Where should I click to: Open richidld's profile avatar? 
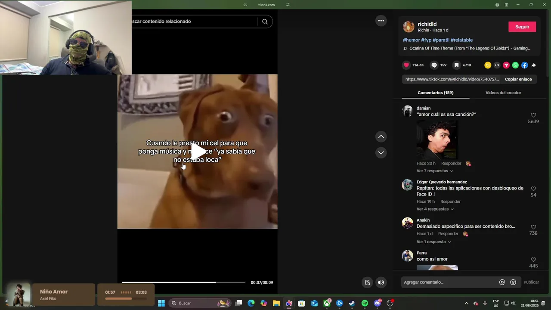click(x=409, y=27)
